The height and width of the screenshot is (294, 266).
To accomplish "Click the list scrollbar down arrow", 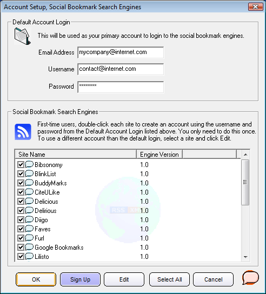I will click(x=245, y=257).
